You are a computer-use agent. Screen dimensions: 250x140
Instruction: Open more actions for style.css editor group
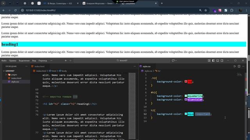coord(243,66)
